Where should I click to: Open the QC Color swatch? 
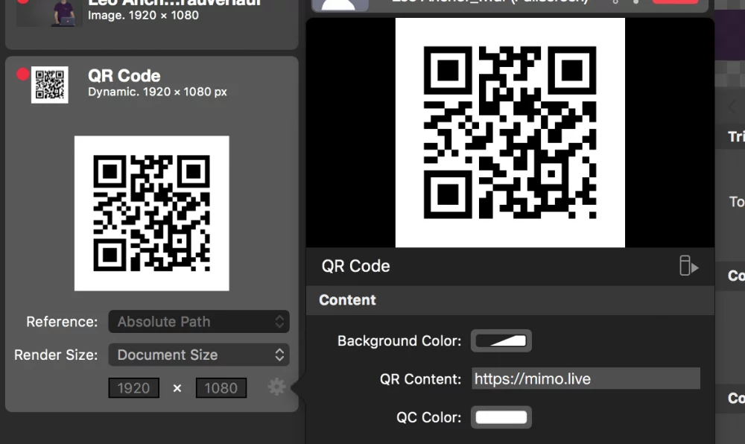501,417
